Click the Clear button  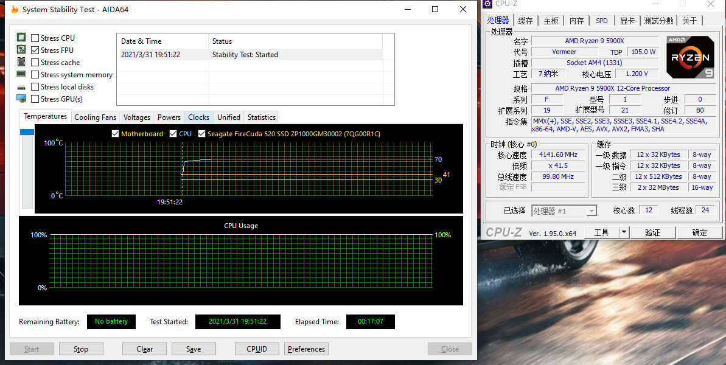coord(144,349)
